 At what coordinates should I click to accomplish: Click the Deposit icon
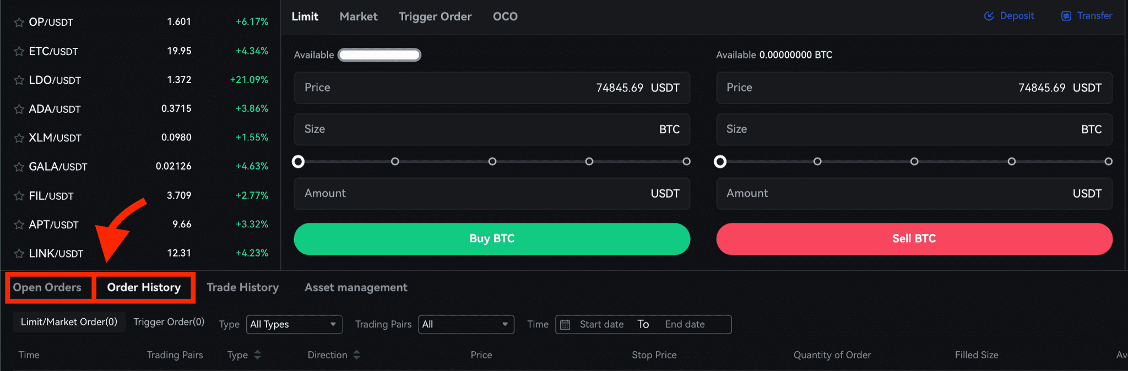989,16
